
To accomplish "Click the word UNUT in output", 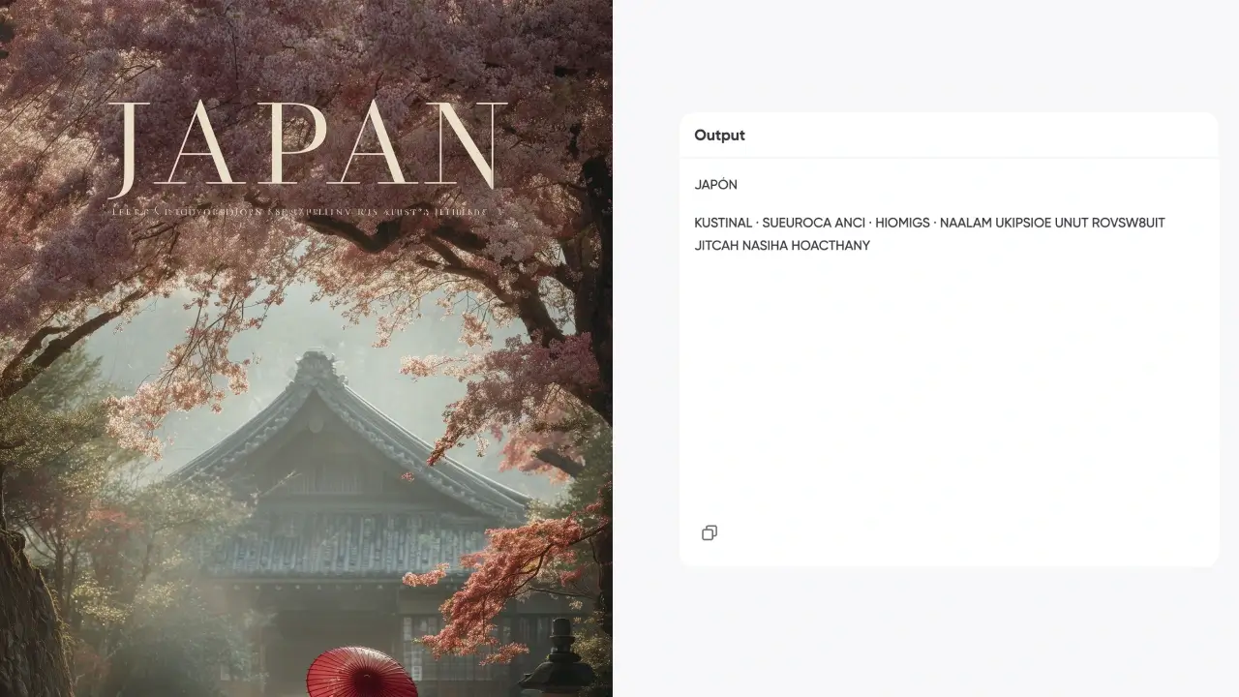I will [x=1071, y=223].
